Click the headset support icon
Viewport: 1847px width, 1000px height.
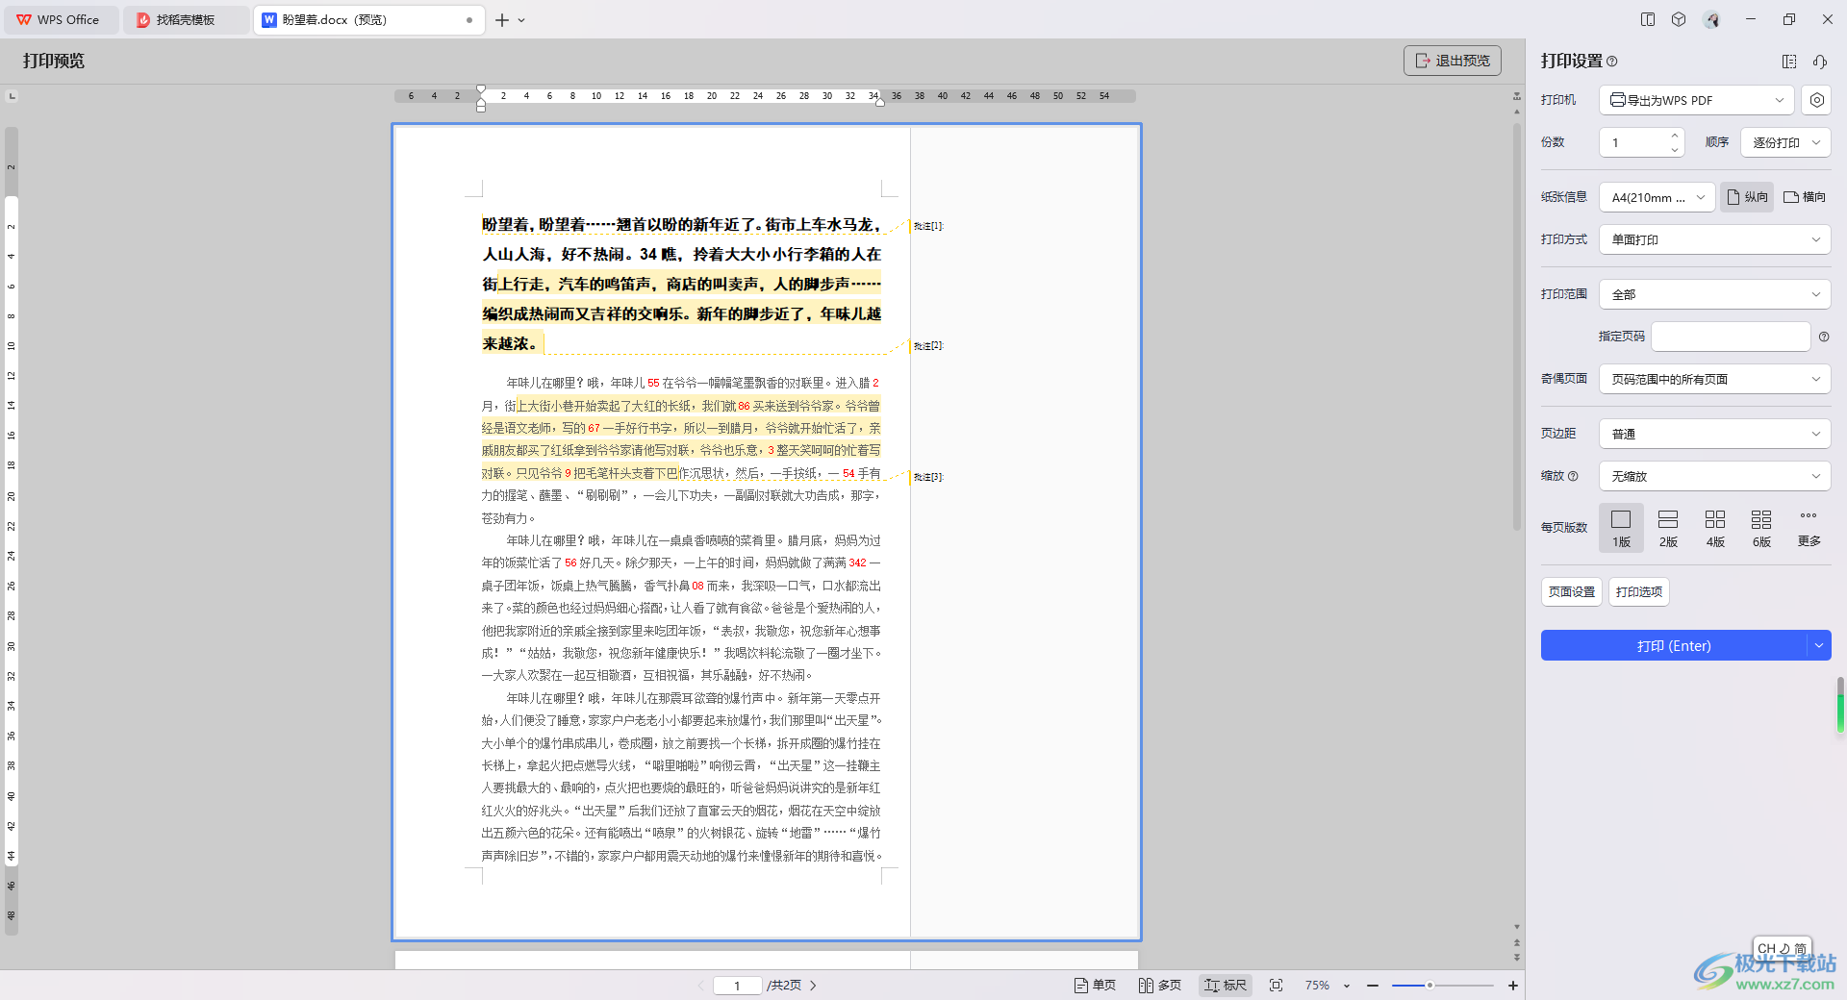click(1820, 62)
